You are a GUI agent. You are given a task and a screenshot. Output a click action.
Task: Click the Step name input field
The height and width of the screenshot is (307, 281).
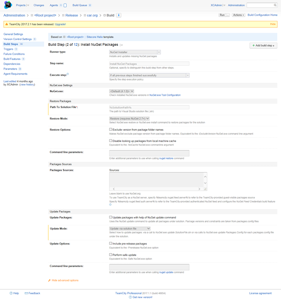tap(149, 64)
